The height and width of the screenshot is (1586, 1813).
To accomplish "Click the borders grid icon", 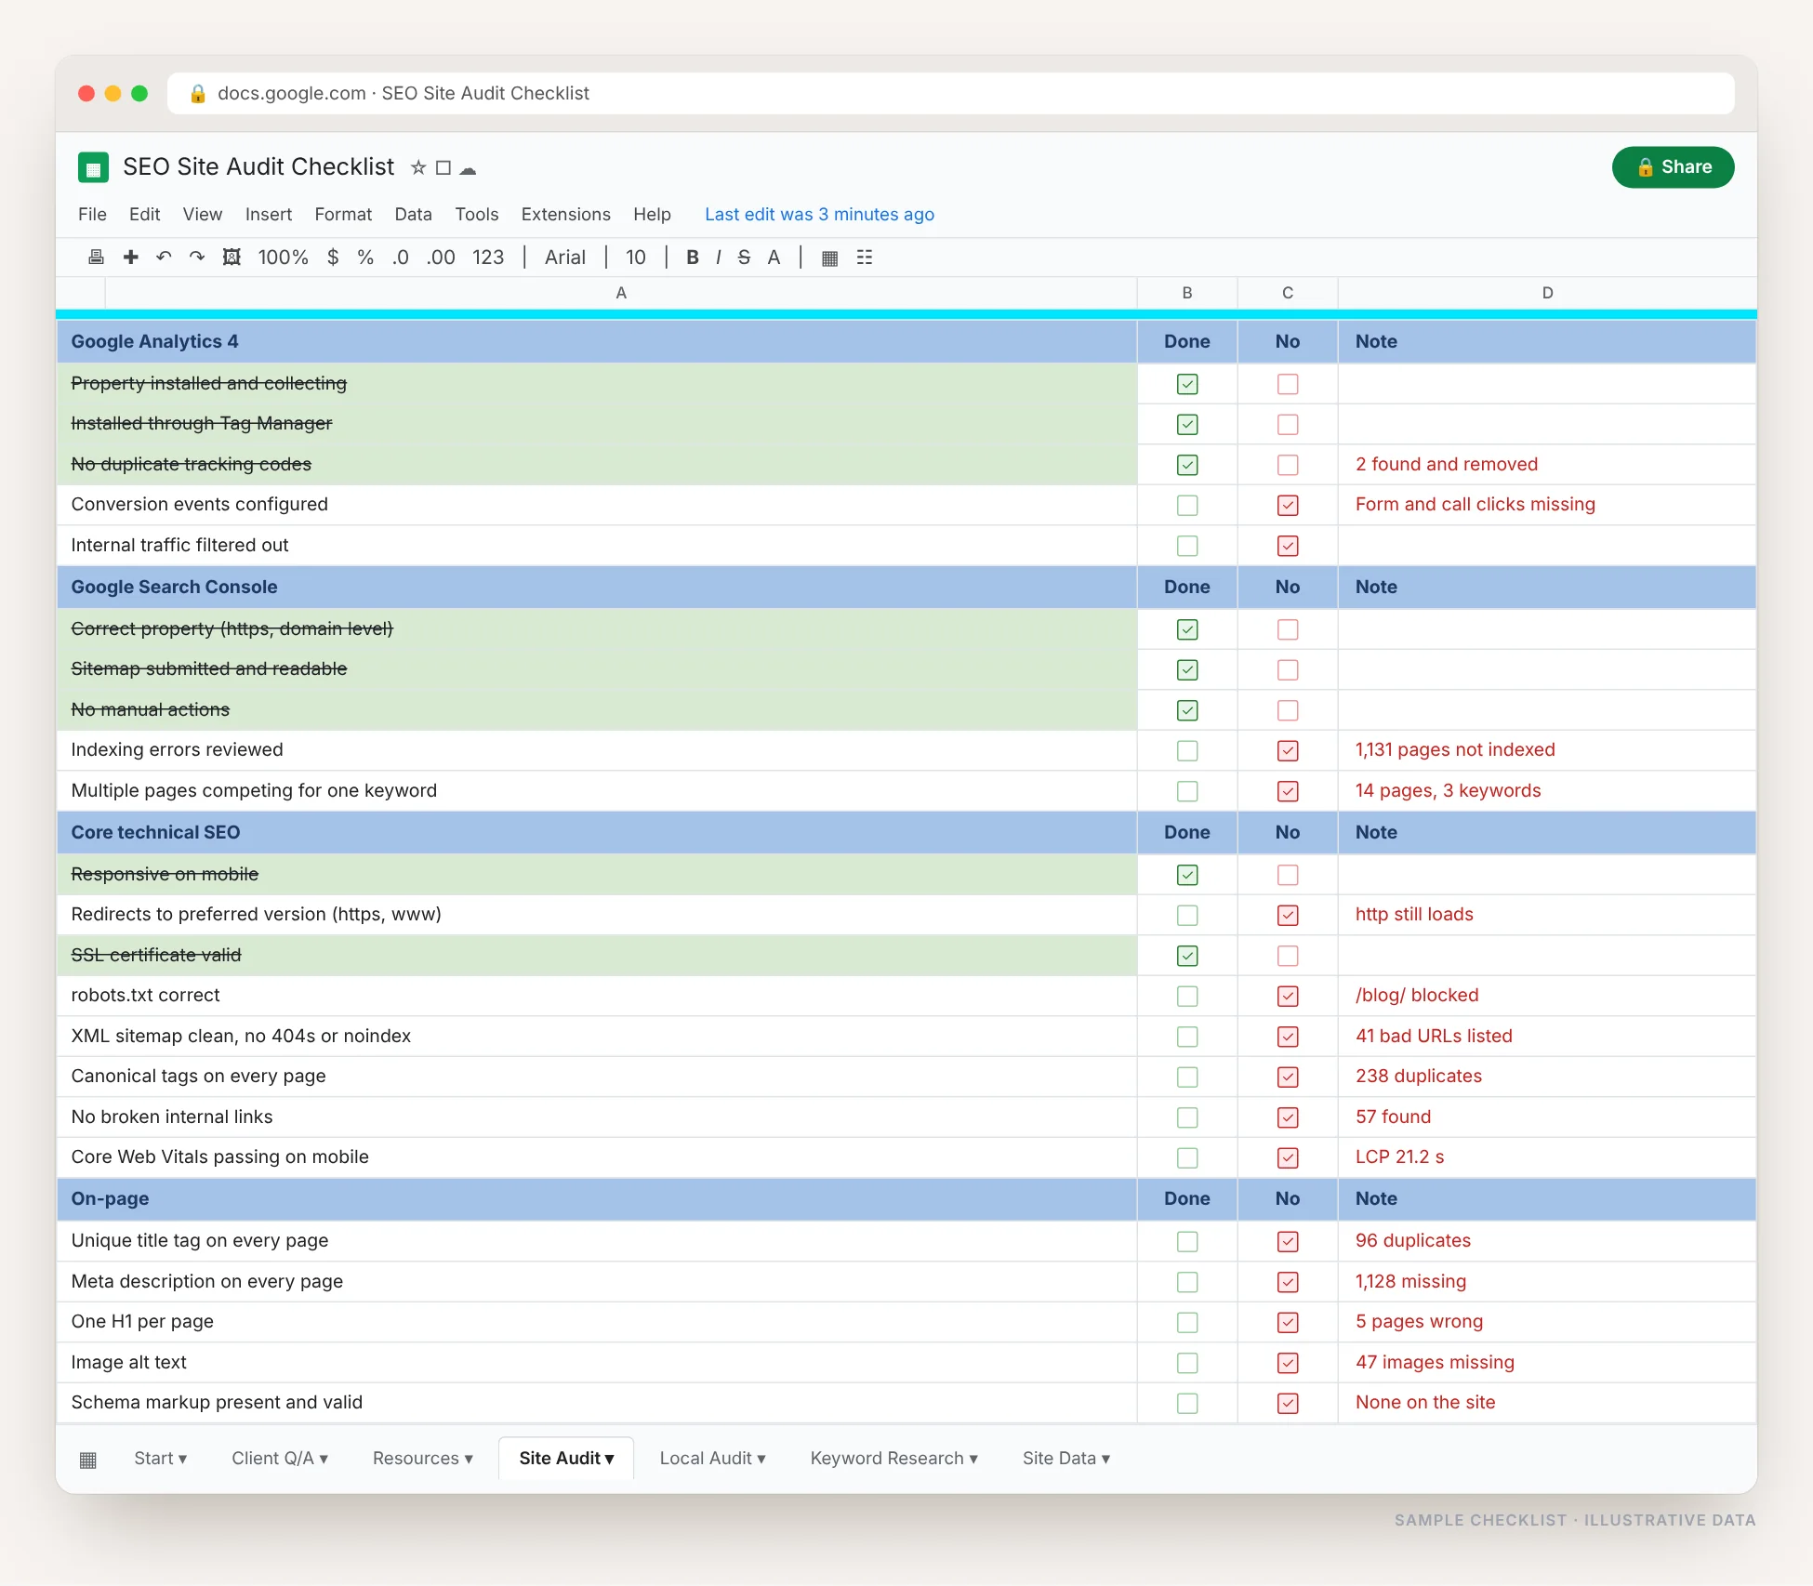I will tap(830, 258).
